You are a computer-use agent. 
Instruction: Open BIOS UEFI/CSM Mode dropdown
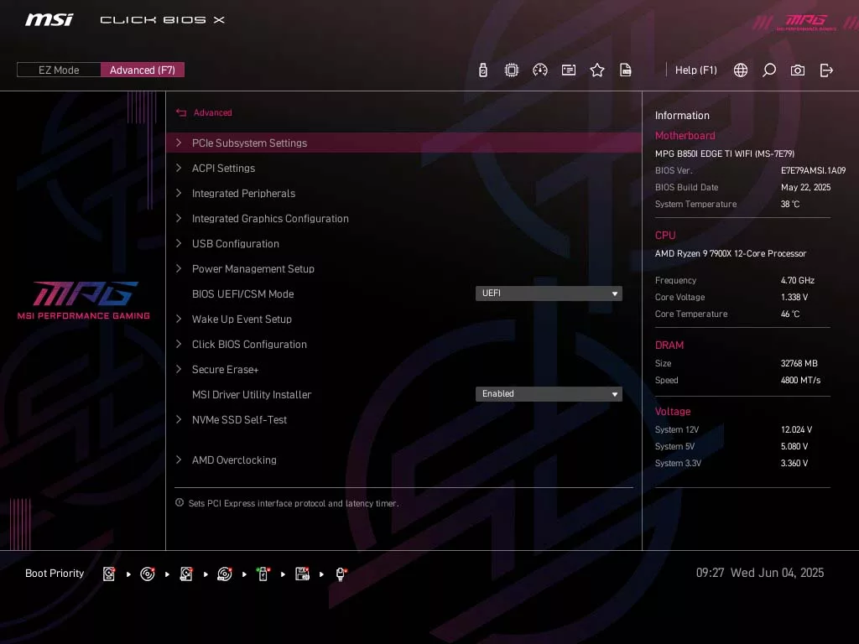[549, 293]
